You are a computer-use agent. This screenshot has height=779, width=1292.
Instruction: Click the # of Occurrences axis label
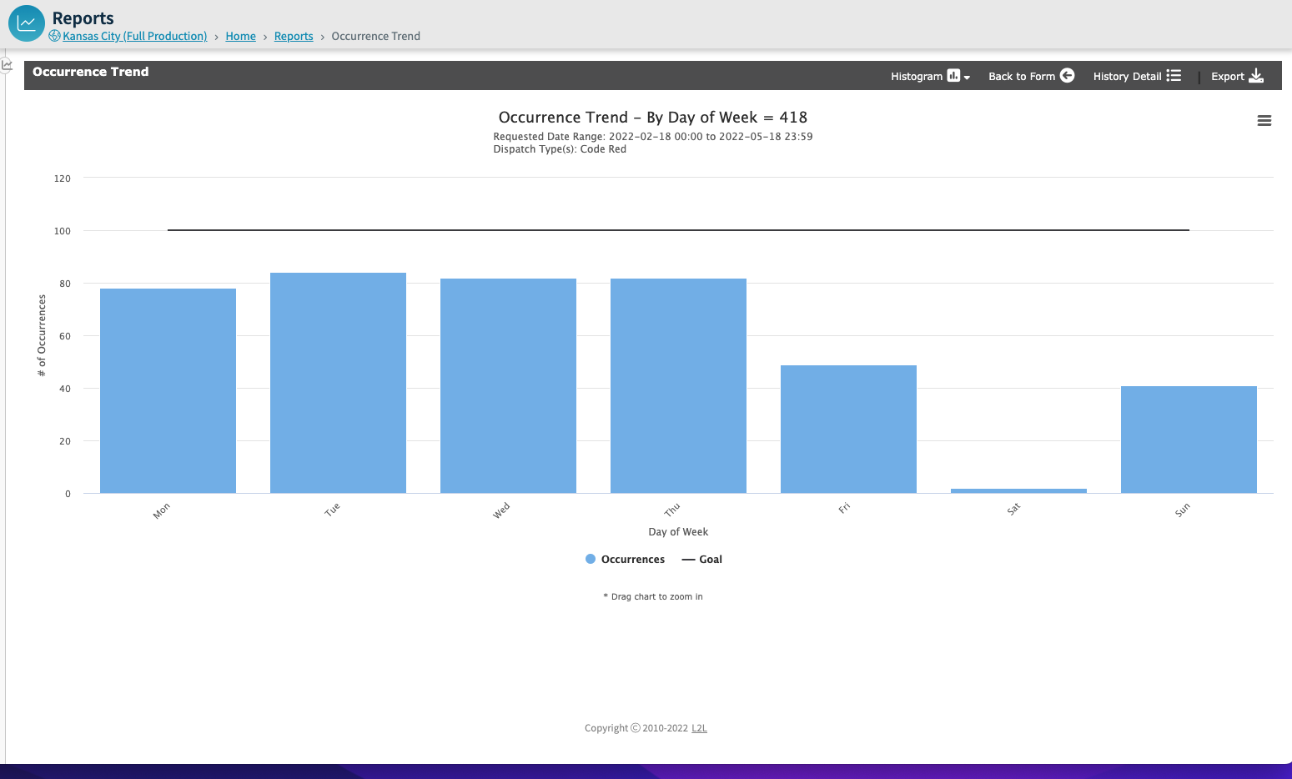pos(42,335)
